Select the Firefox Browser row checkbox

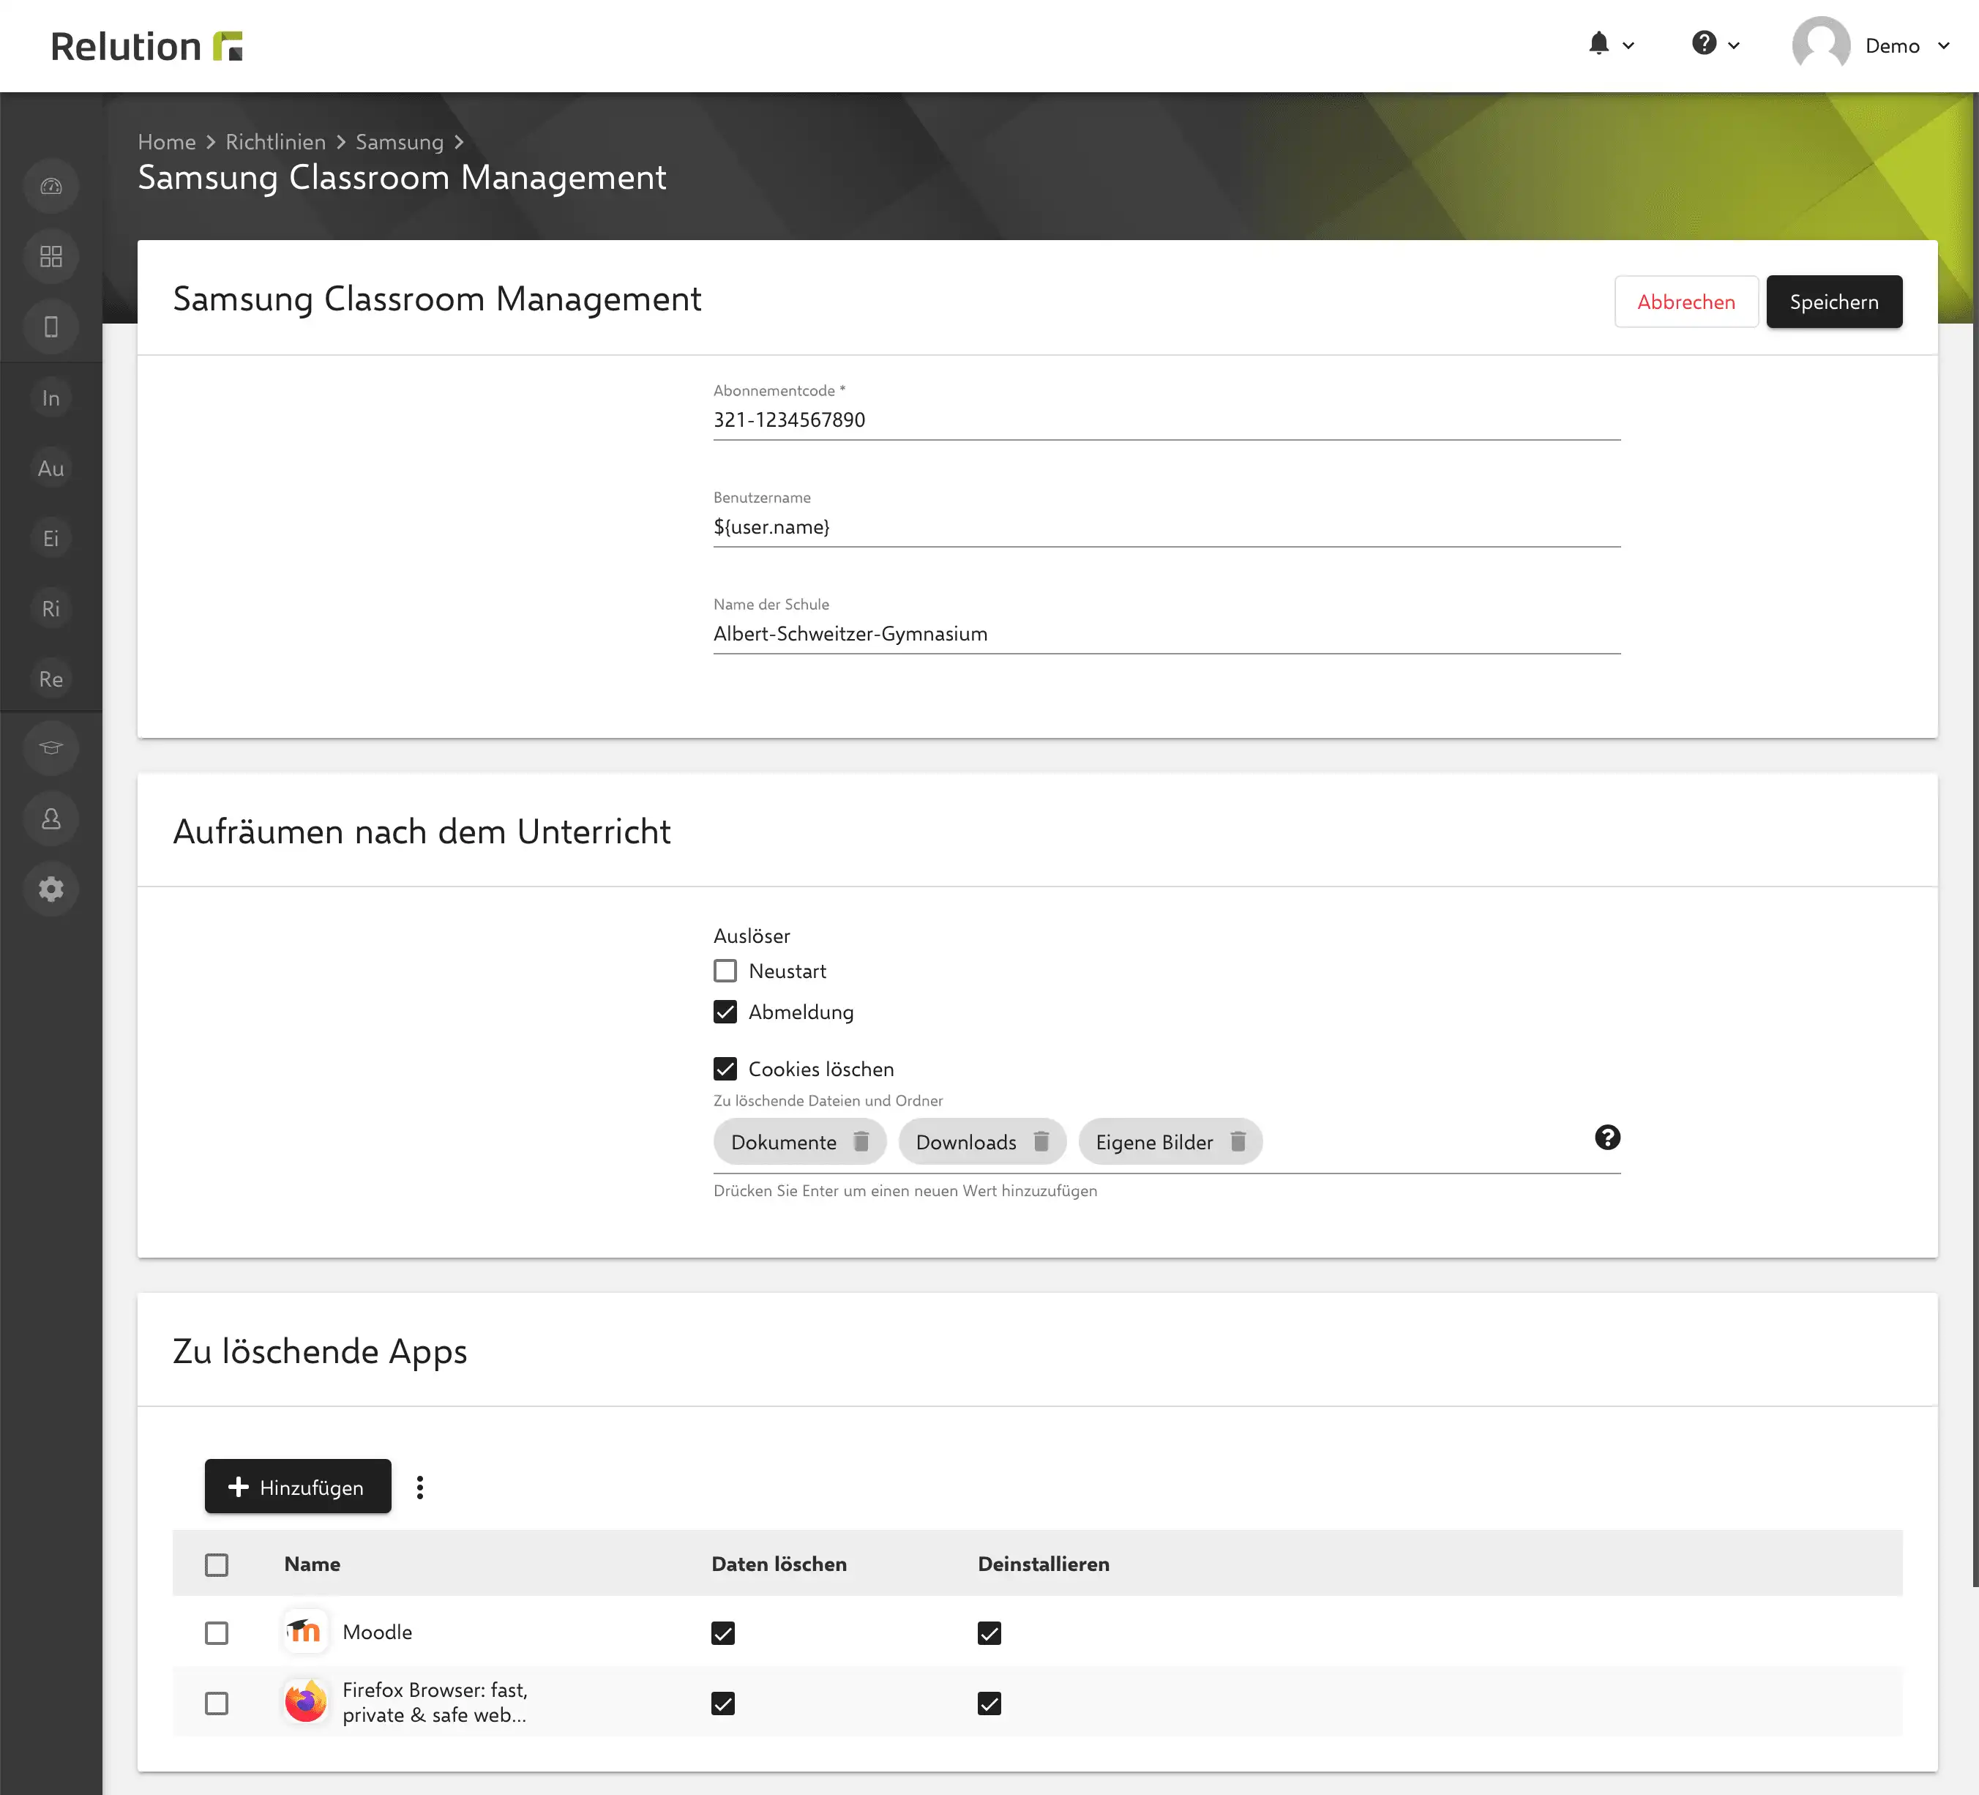coord(217,1703)
